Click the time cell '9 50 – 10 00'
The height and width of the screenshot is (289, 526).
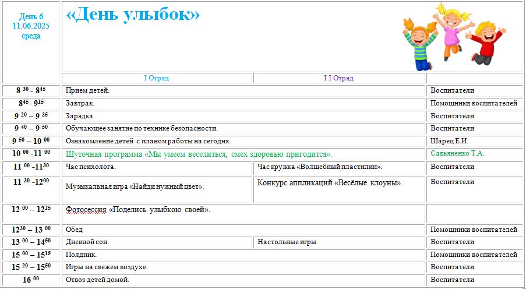click(x=31, y=142)
